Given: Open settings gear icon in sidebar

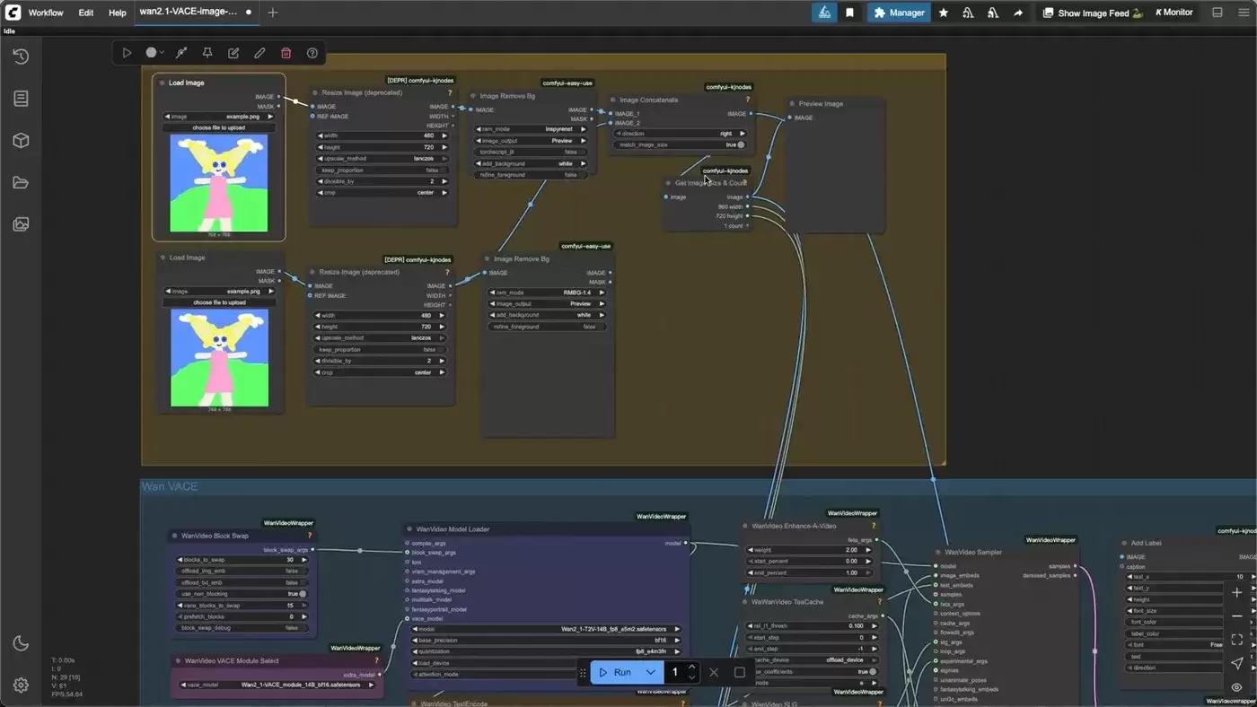Looking at the screenshot, I should coord(21,685).
